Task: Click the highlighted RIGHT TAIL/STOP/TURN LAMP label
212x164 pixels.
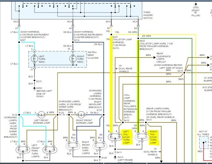Action: click(154, 137)
